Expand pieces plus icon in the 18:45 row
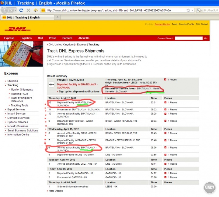 pyautogui.click(x=165, y=133)
